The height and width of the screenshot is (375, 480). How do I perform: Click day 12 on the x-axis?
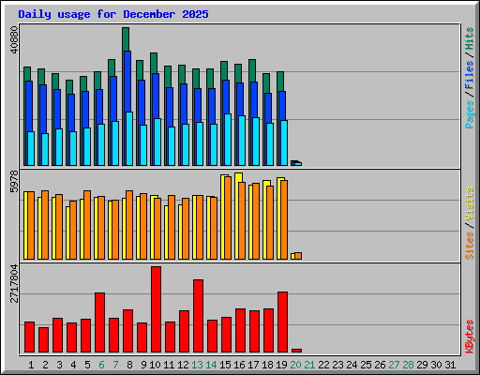[183, 365]
